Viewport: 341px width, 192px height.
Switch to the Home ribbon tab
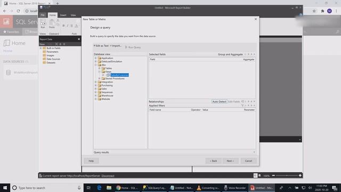point(52,15)
